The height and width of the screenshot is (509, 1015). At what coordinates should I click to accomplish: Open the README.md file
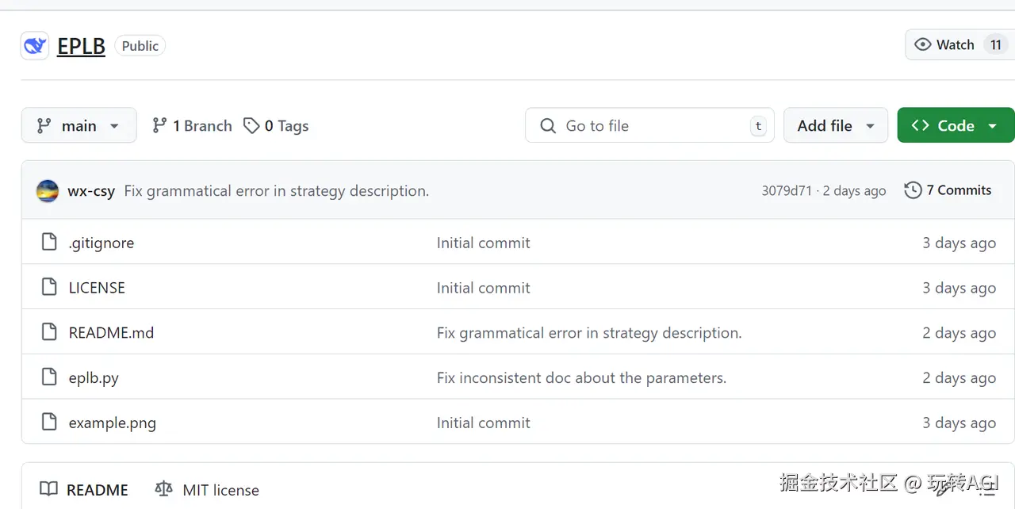pyautogui.click(x=111, y=333)
